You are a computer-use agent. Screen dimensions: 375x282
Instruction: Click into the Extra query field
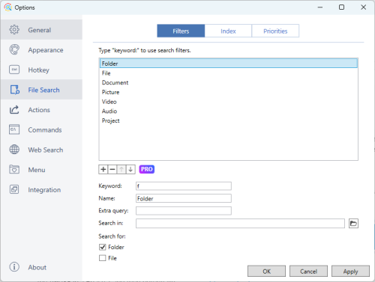pos(184,211)
